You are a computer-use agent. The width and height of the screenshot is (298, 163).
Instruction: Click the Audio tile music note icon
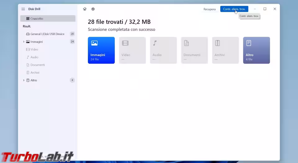pos(155,43)
